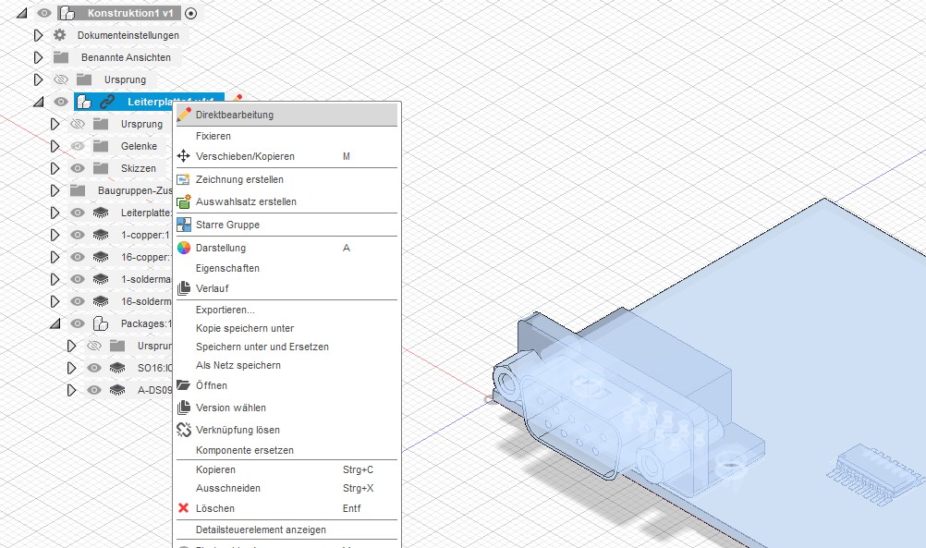Hide the Packages:1 component
926x548 pixels.
(78, 323)
